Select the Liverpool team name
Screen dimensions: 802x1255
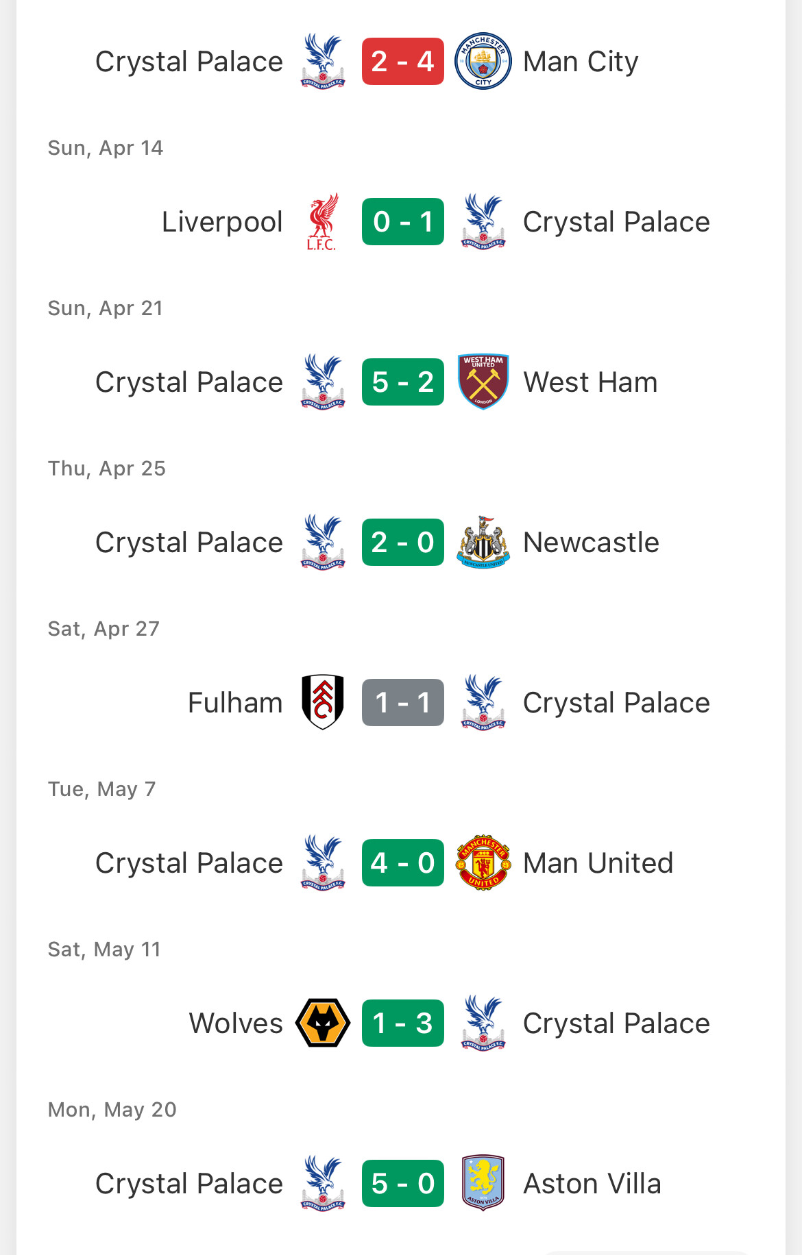click(x=222, y=222)
